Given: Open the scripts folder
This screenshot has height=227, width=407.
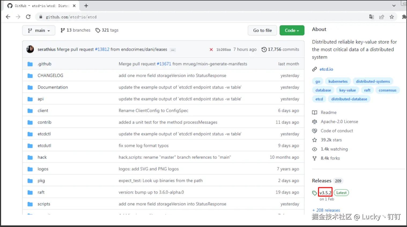Looking at the screenshot, I should pyautogui.click(x=44, y=204).
